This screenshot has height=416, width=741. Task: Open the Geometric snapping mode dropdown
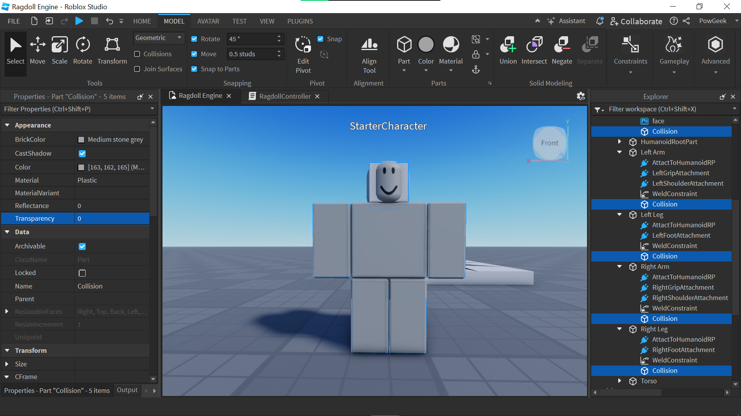[x=159, y=38]
